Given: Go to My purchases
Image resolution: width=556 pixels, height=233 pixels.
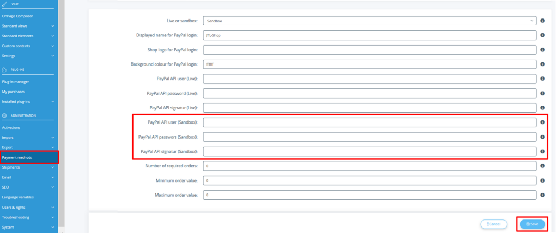Looking at the screenshot, I should coord(13,92).
